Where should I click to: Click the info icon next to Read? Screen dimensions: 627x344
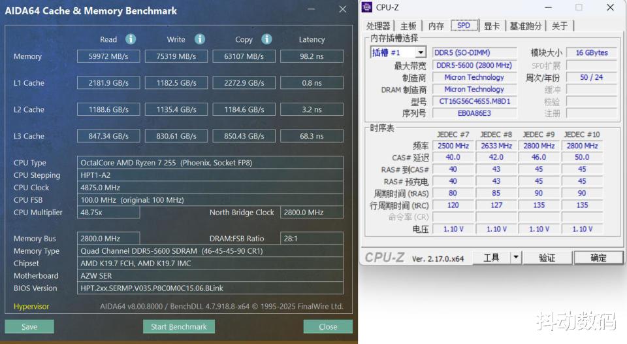131,39
